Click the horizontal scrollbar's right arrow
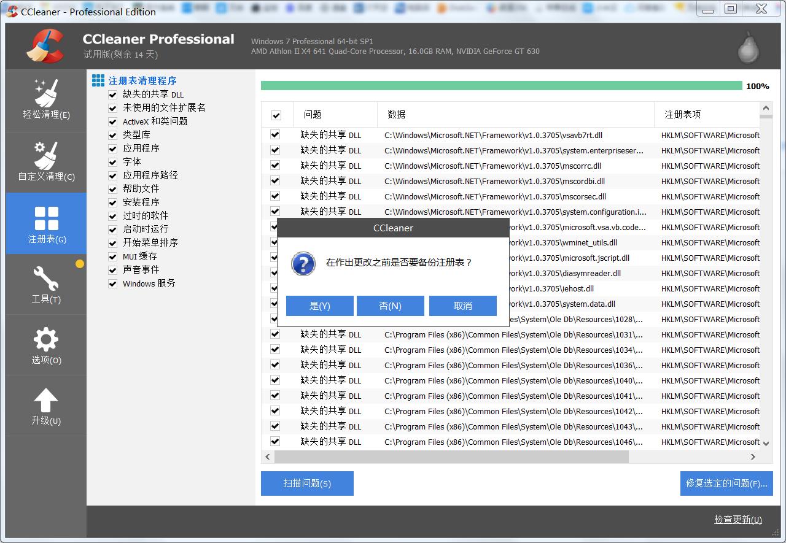This screenshot has height=543, width=786. 753,456
